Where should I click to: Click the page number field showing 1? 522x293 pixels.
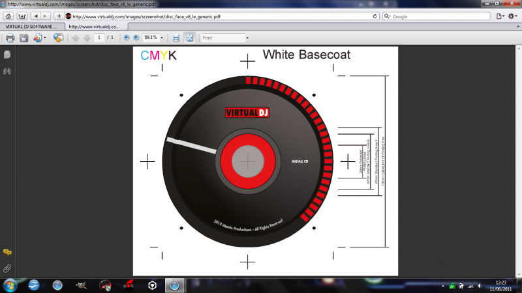99,38
